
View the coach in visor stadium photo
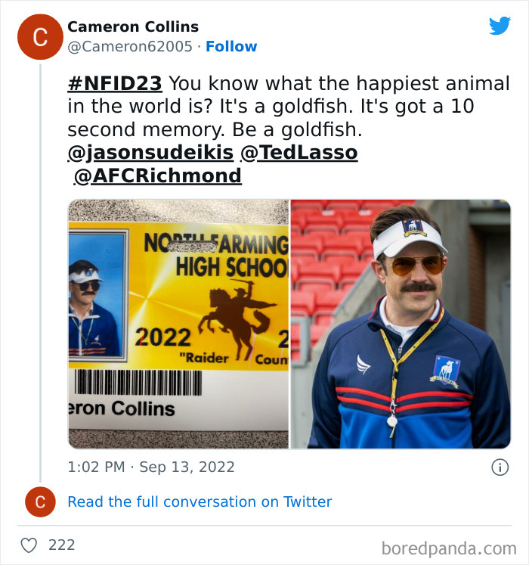tap(401, 324)
